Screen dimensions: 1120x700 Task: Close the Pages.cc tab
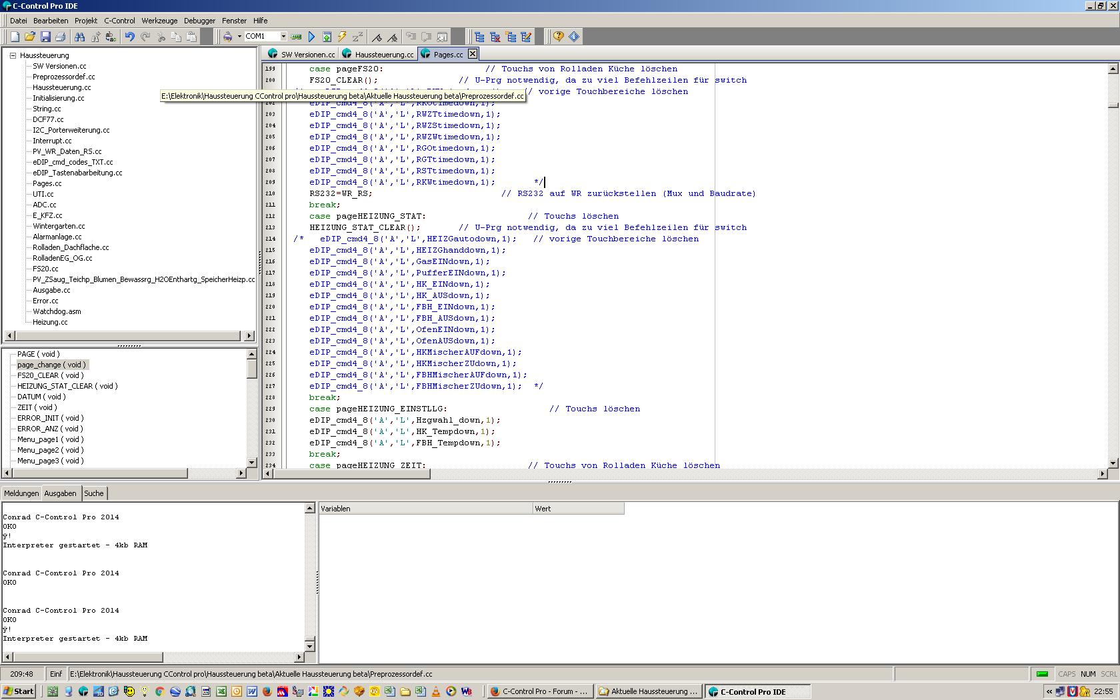(473, 54)
